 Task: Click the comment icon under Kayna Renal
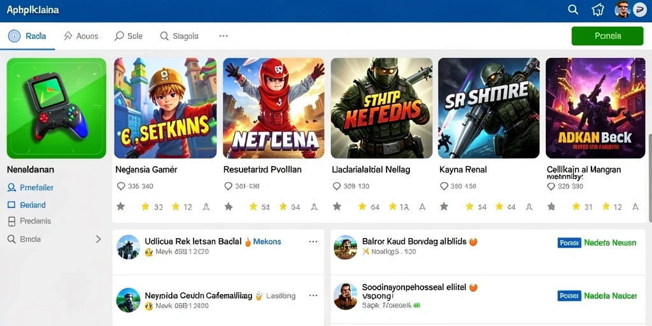(x=444, y=186)
